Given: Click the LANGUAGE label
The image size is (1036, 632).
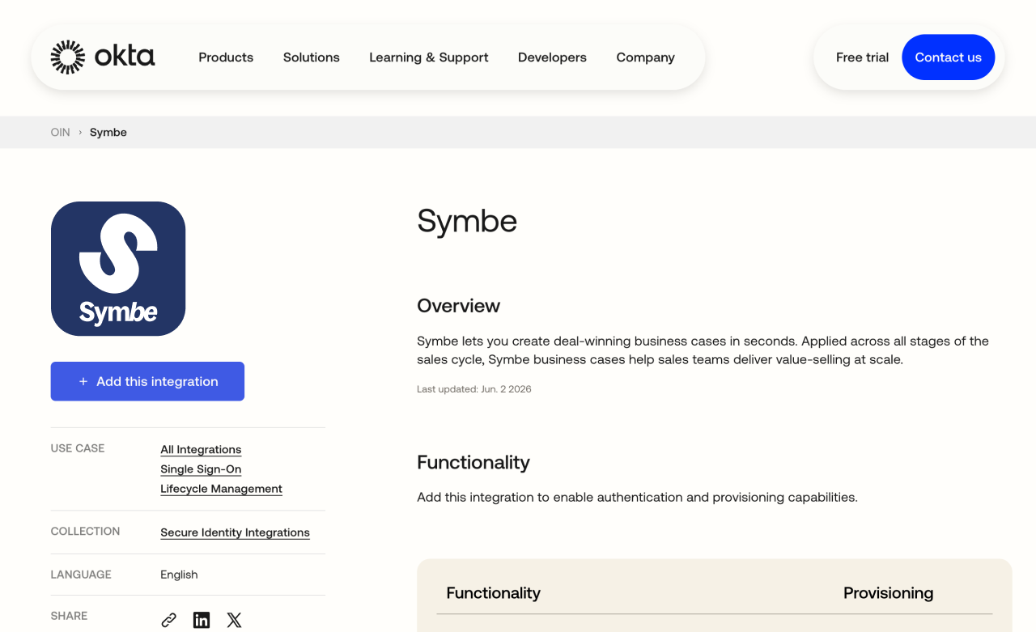Looking at the screenshot, I should tap(81, 575).
